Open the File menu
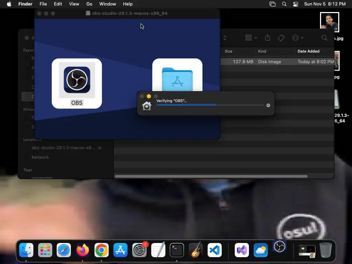Screen dimensions: 352x264 pos(43,4)
